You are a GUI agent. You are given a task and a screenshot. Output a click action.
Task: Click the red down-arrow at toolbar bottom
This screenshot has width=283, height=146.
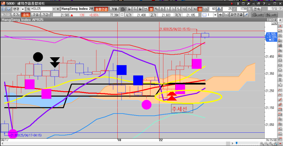pyautogui.click(x=280, y=143)
